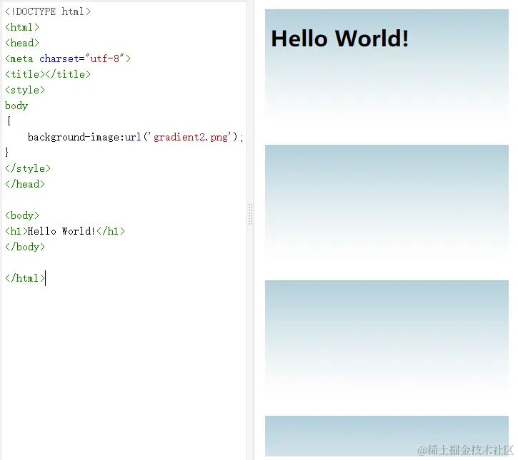This screenshot has width=518, height=460.
Task: Click the closing curly brace line
Action: (7, 152)
